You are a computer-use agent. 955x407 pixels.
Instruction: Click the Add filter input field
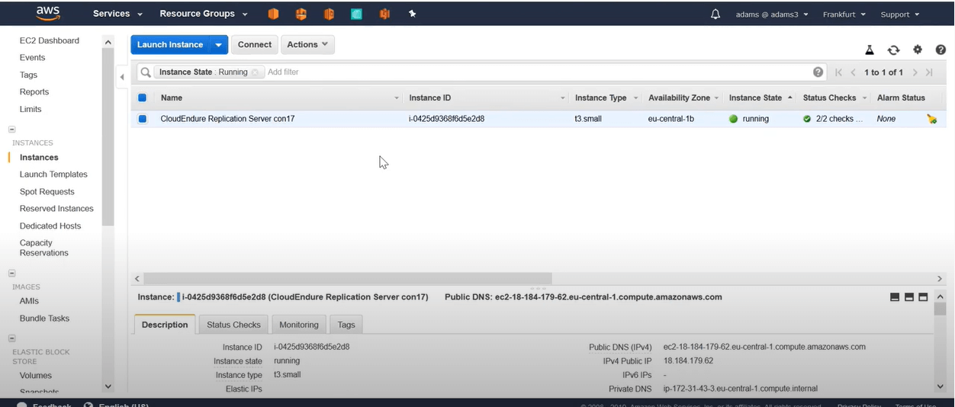point(538,72)
